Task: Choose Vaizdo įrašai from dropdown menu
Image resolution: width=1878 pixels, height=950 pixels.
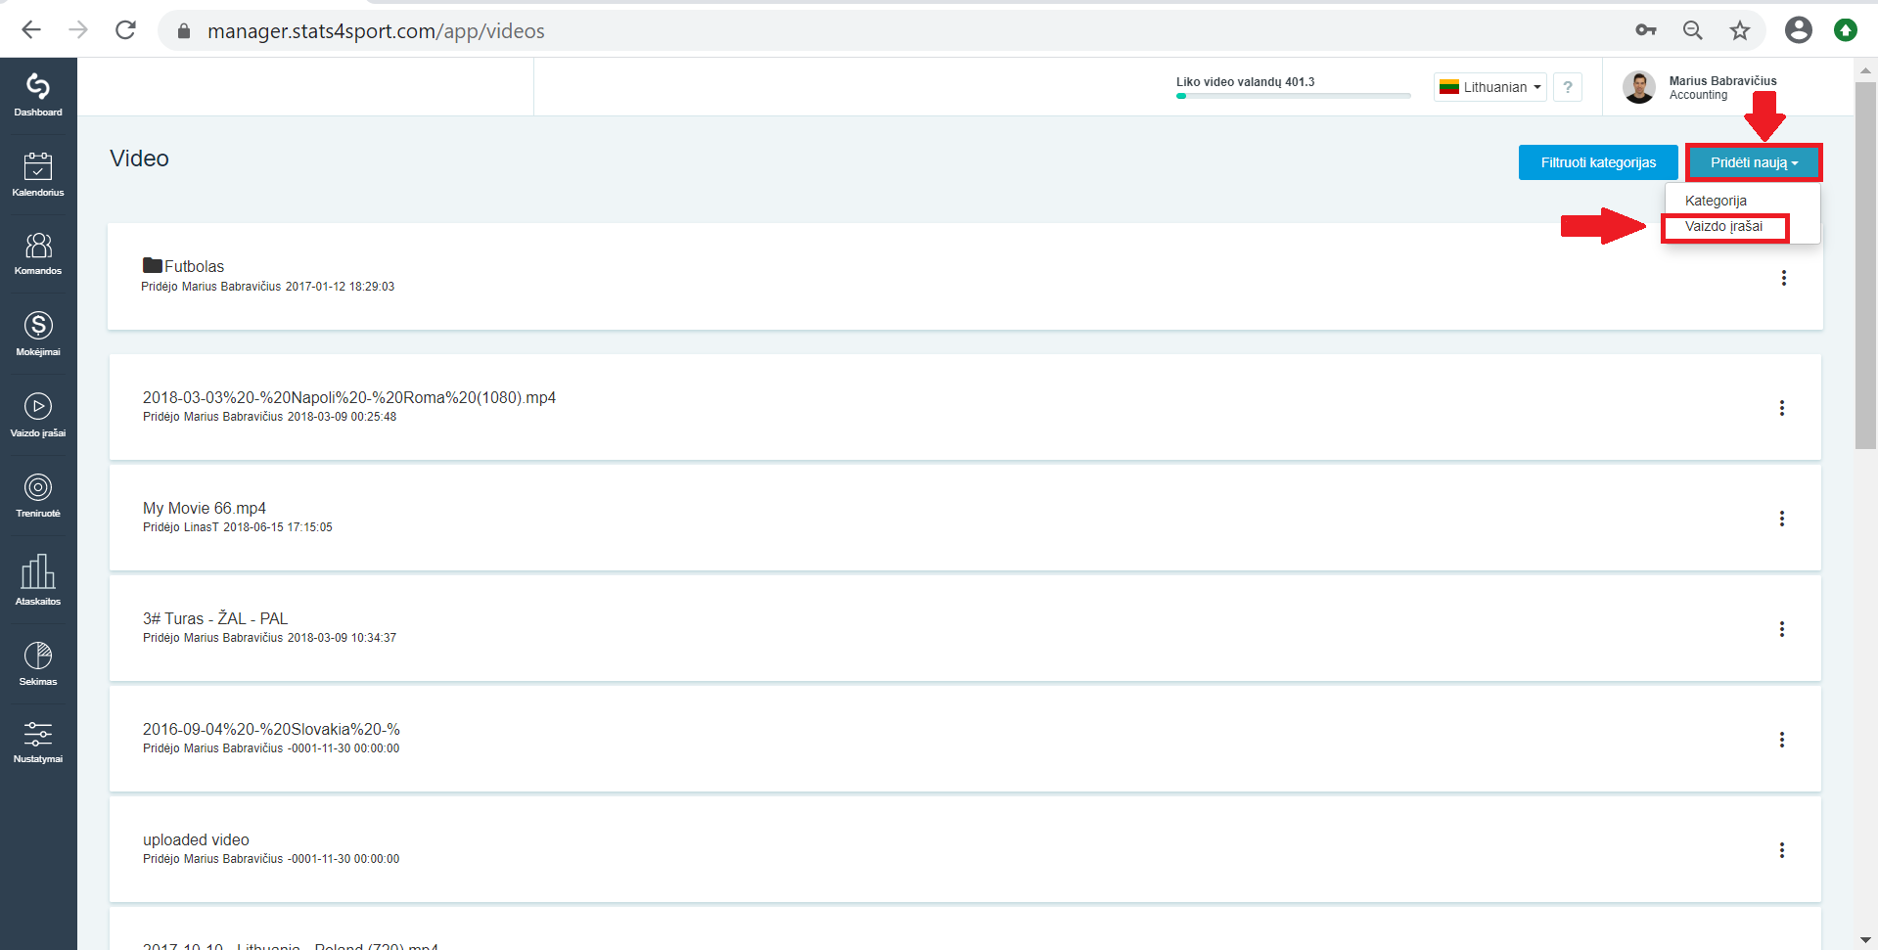Action: click(x=1723, y=227)
